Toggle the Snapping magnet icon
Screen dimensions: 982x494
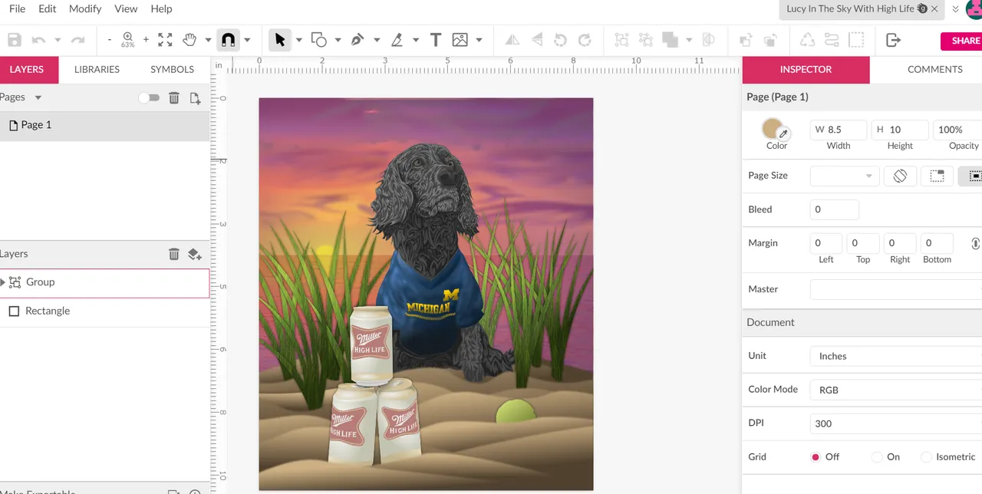pos(228,40)
